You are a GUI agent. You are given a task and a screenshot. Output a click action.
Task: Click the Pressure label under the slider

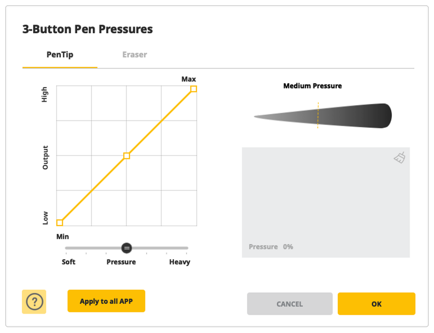[121, 262]
